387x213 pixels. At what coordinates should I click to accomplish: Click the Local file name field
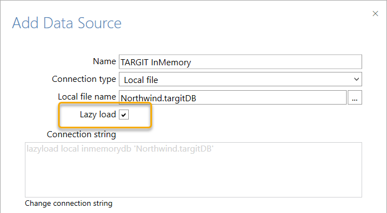(x=233, y=97)
